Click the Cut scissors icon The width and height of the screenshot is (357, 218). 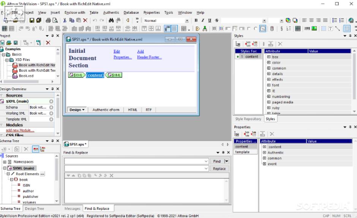click(x=65, y=21)
